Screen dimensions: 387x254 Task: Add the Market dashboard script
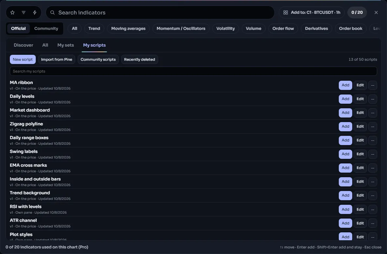pyautogui.click(x=345, y=113)
